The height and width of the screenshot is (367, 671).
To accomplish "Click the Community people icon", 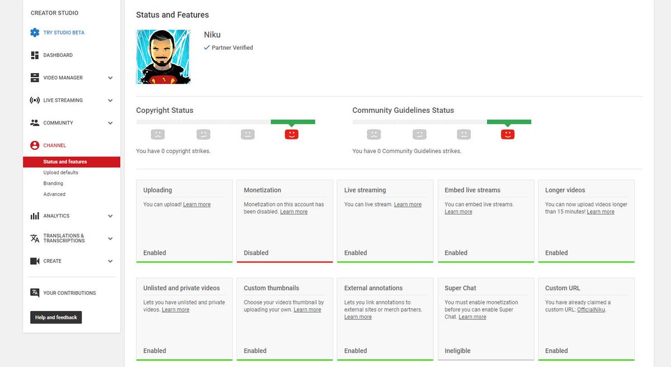I will [35, 123].
